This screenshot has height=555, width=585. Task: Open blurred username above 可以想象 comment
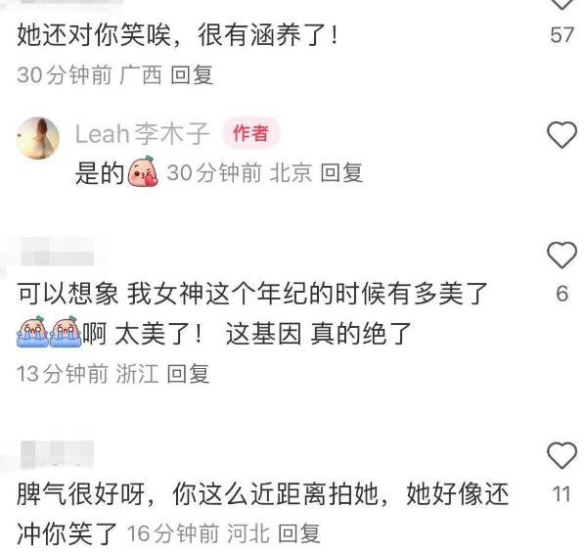(57, 253)
